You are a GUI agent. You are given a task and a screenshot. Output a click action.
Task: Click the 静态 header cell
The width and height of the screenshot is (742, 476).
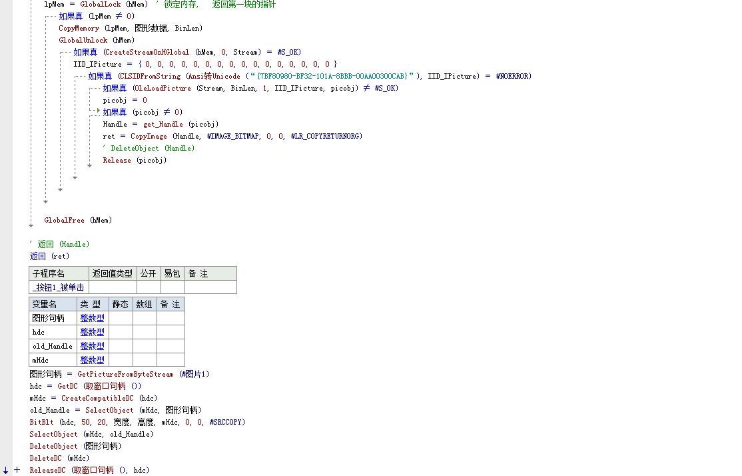click(x=121, y=304)
